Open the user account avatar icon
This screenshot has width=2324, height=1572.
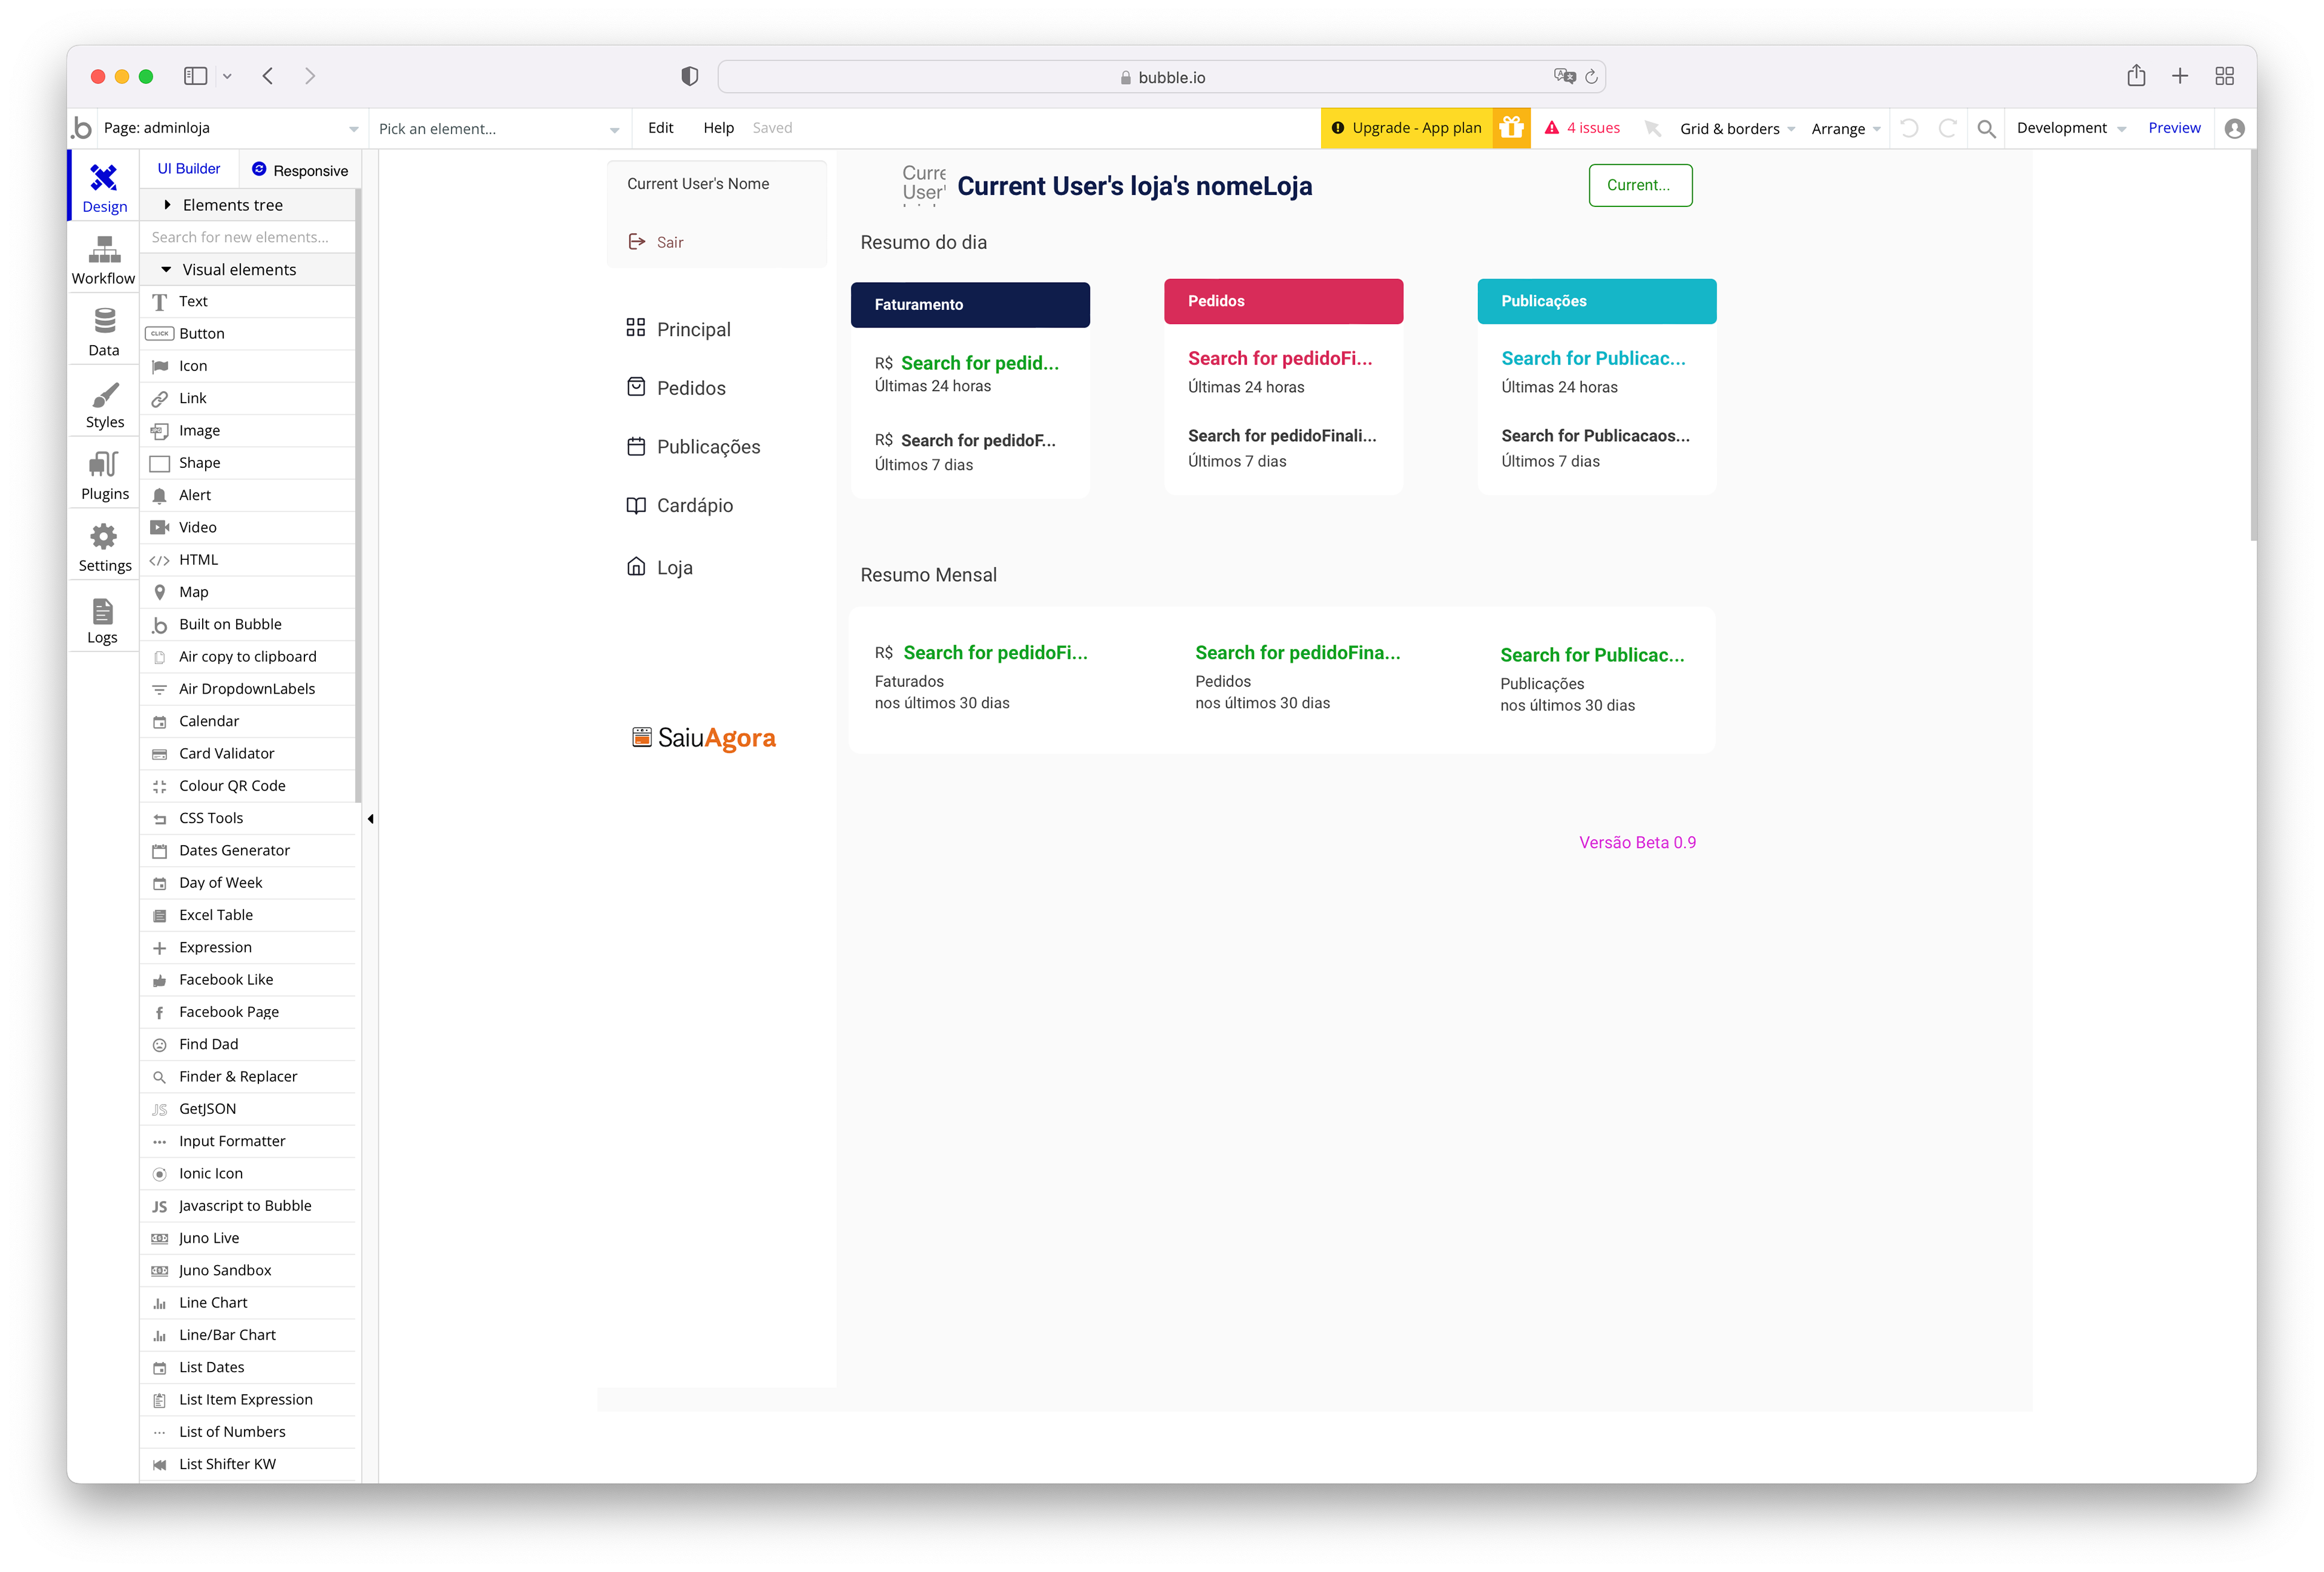point(2234,128)
